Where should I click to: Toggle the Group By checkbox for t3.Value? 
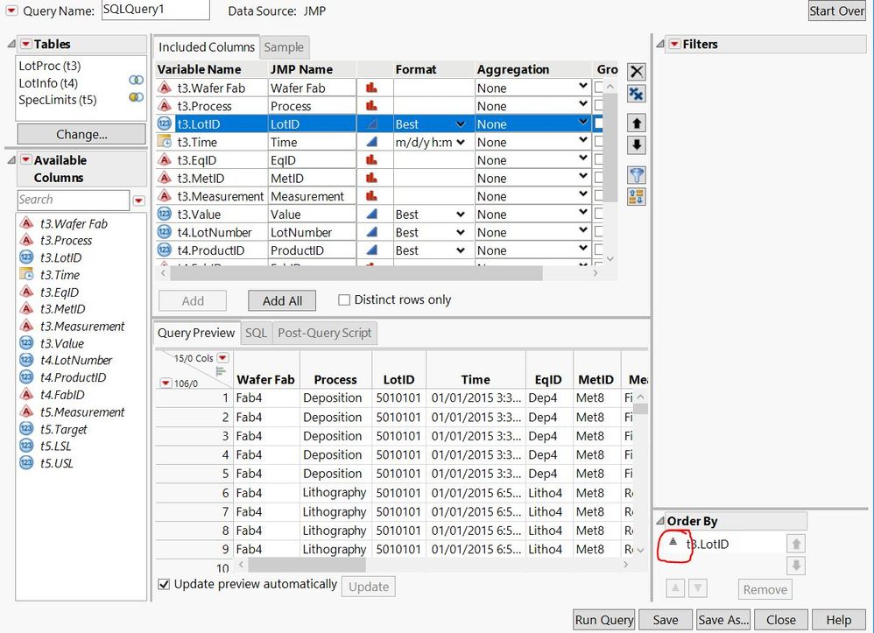tap(599, 213)
